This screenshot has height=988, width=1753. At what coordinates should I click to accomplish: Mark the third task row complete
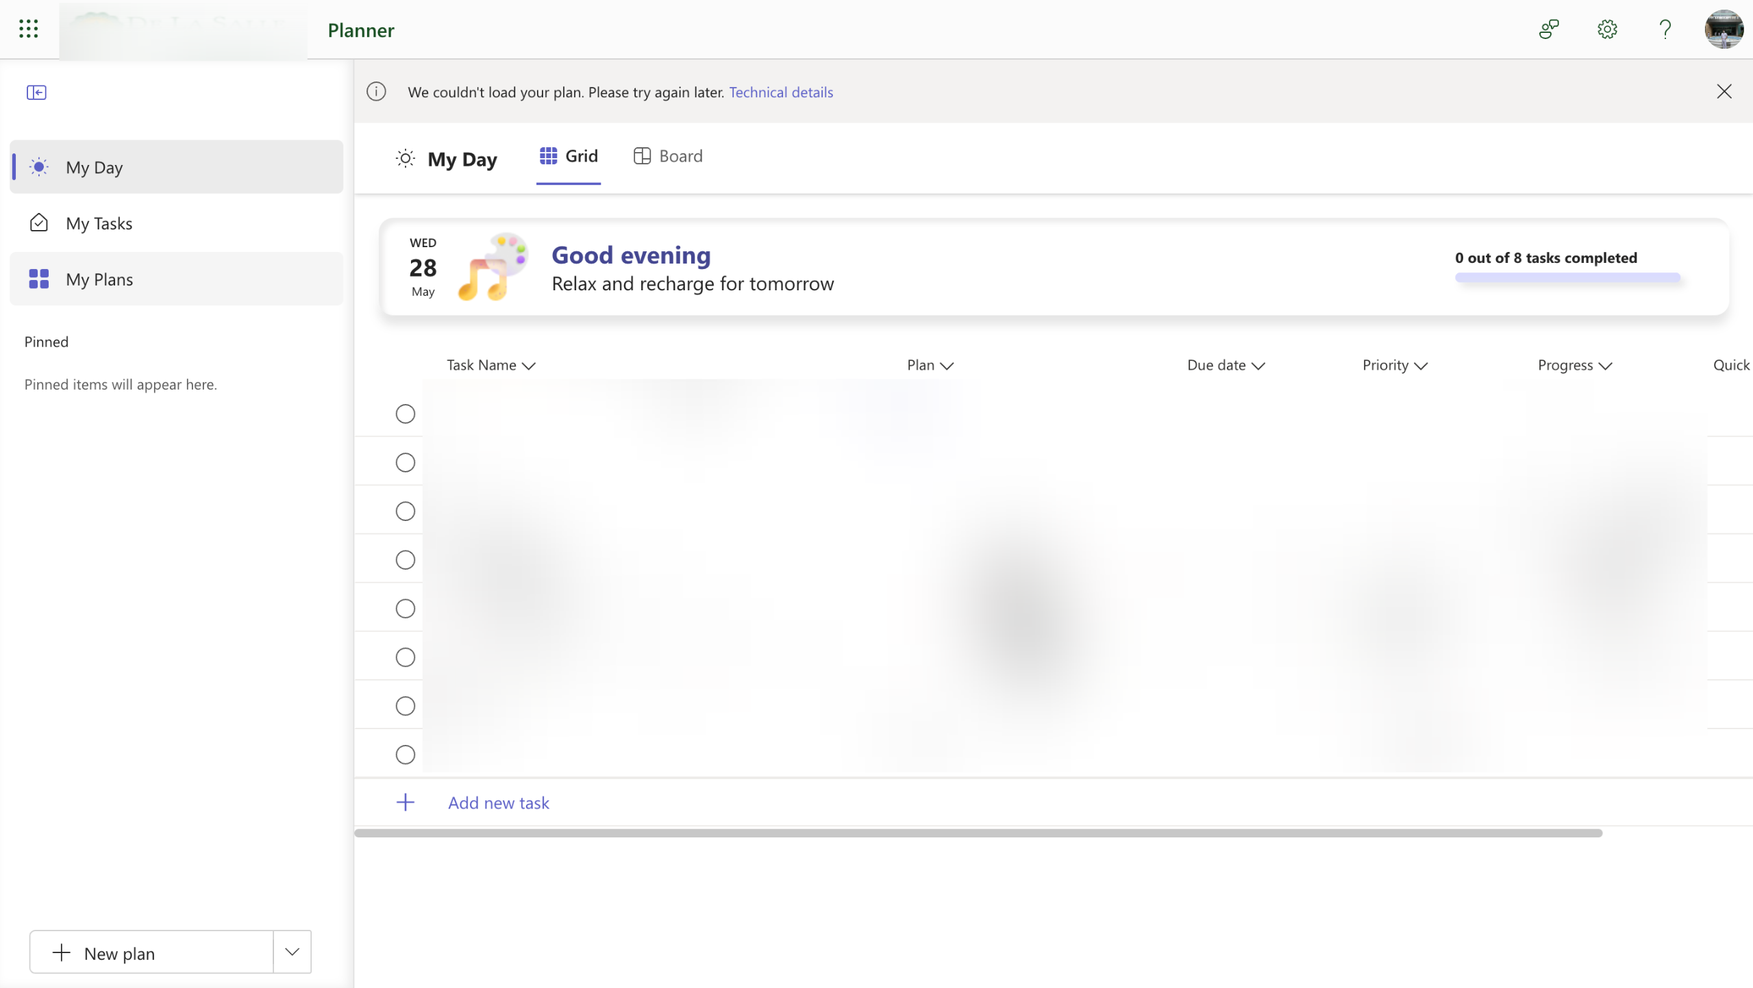click(x=406, y=511)
